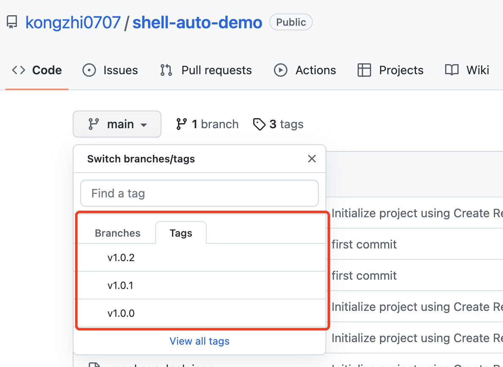Click the tag icon beside 3 tags

(259, 124)
